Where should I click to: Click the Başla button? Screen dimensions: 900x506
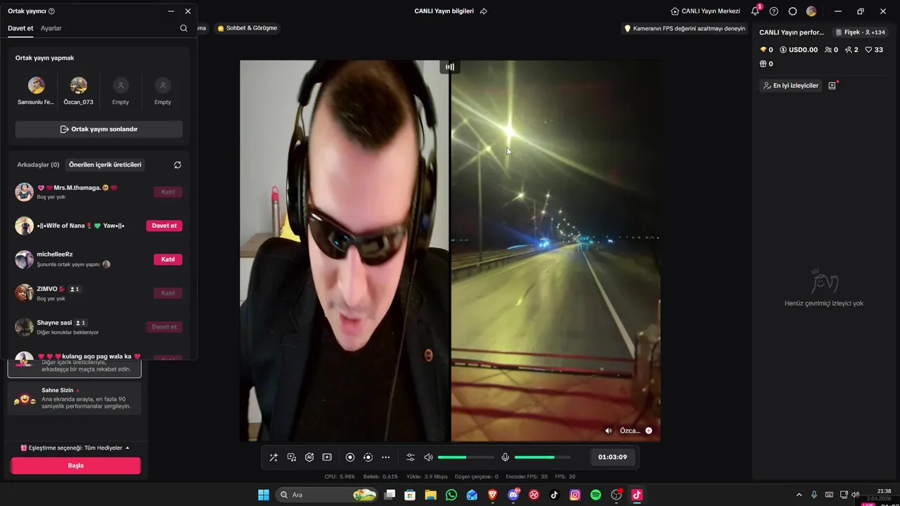(x=76, y=465)
